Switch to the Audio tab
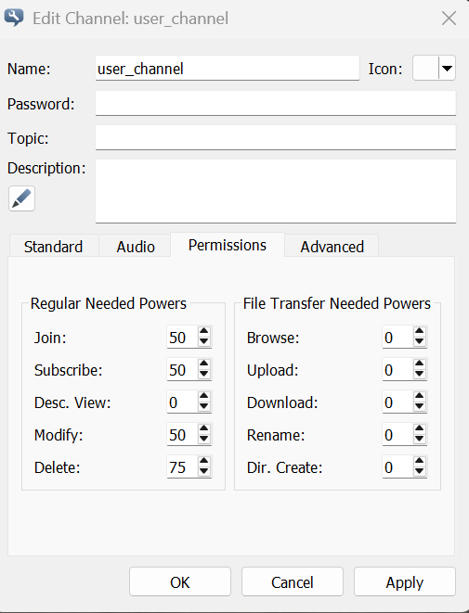The height and width of the screenshot is (613, 469). (x=136, y=247)
